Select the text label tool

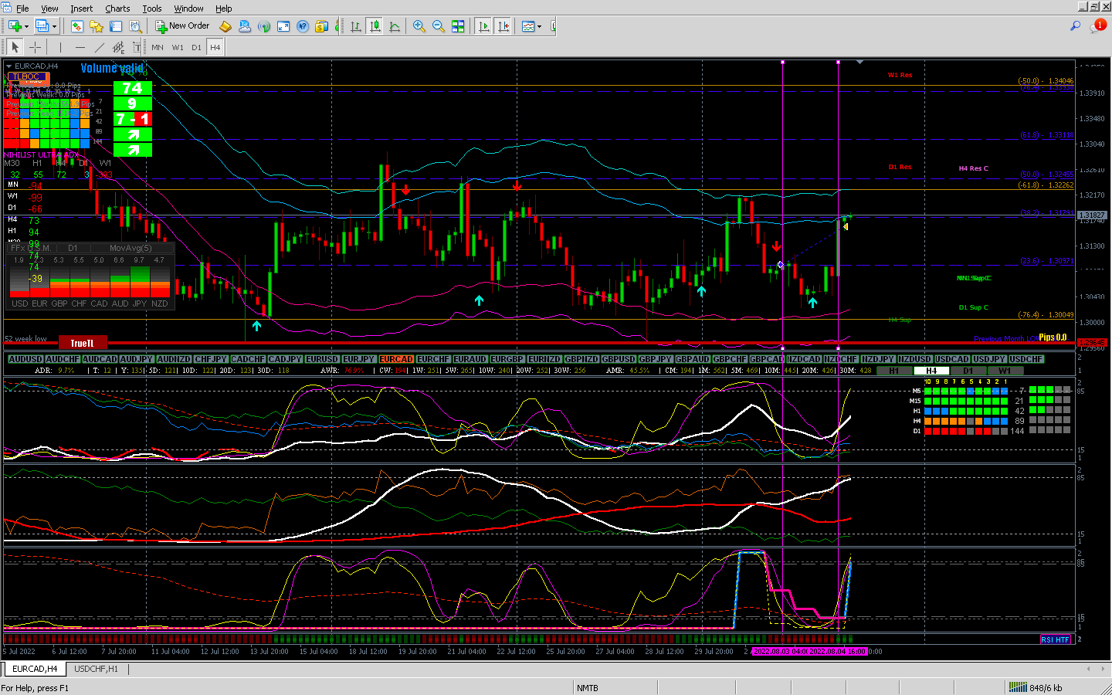click(137, 47)
